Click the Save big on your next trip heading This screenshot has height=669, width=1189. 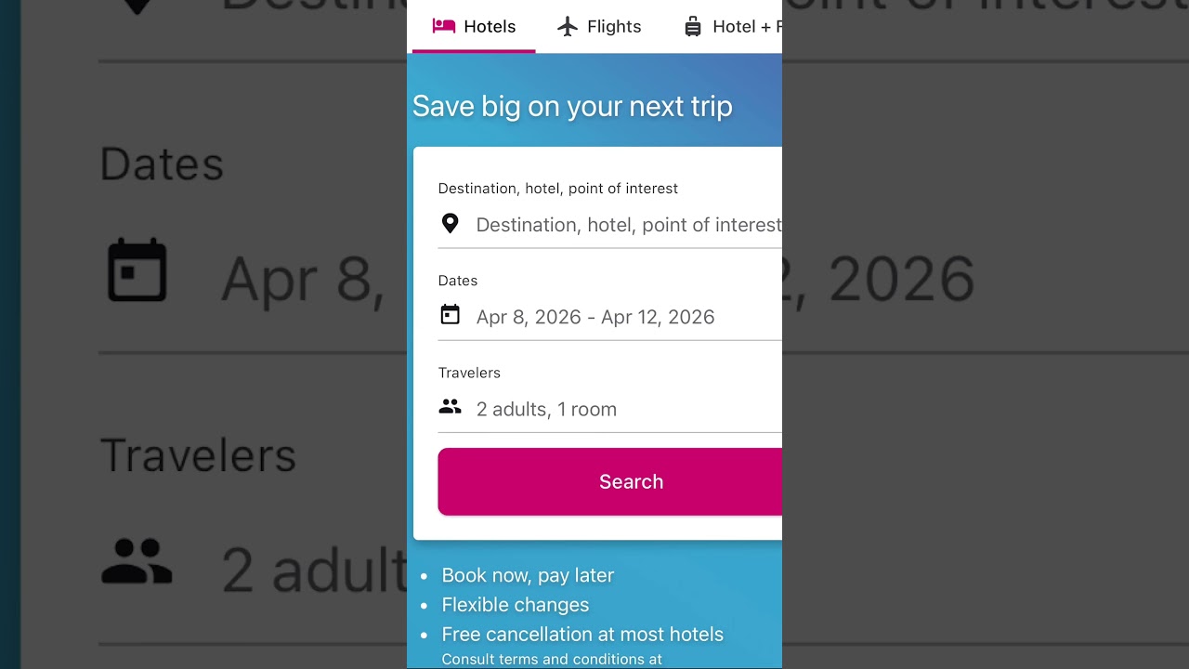[572, 106]
